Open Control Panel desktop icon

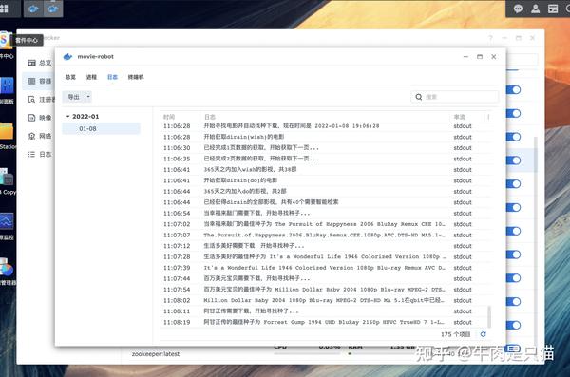point(7,86)
